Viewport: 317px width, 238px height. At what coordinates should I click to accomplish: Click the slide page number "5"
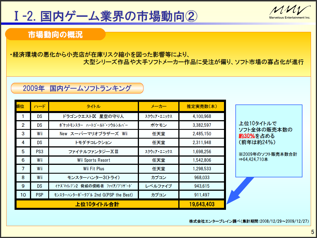pyautogui.click(x=312, y=232)
